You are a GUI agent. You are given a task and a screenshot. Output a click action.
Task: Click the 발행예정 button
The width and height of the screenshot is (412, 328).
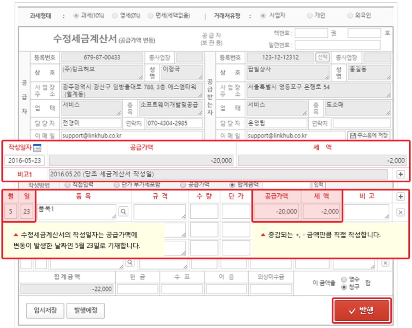point(85,311)
